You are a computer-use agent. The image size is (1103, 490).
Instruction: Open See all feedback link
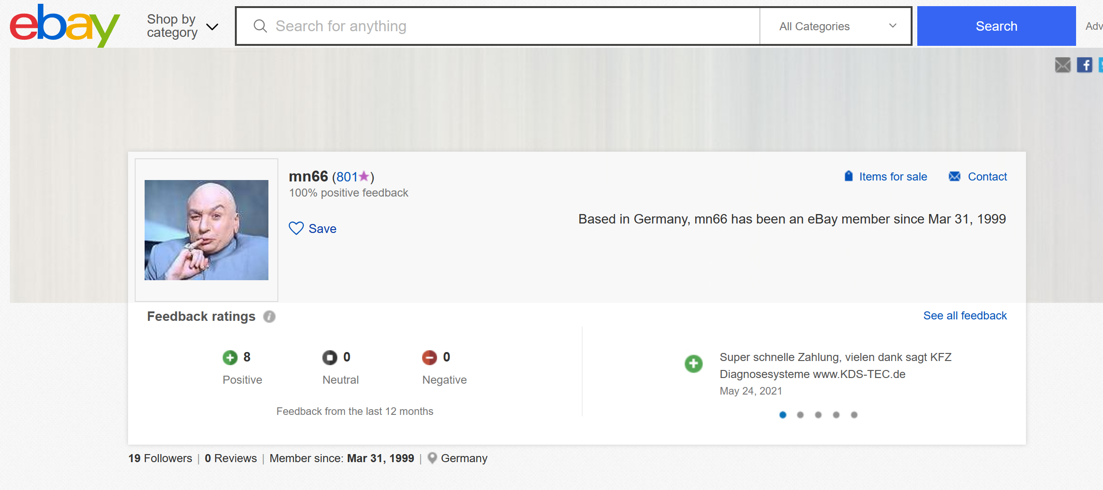pyautogui.click(x=965, y=316)
